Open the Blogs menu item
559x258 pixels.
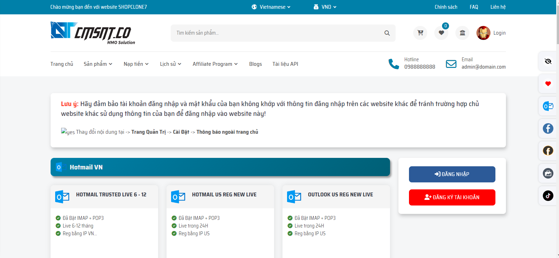click(255, 64)
